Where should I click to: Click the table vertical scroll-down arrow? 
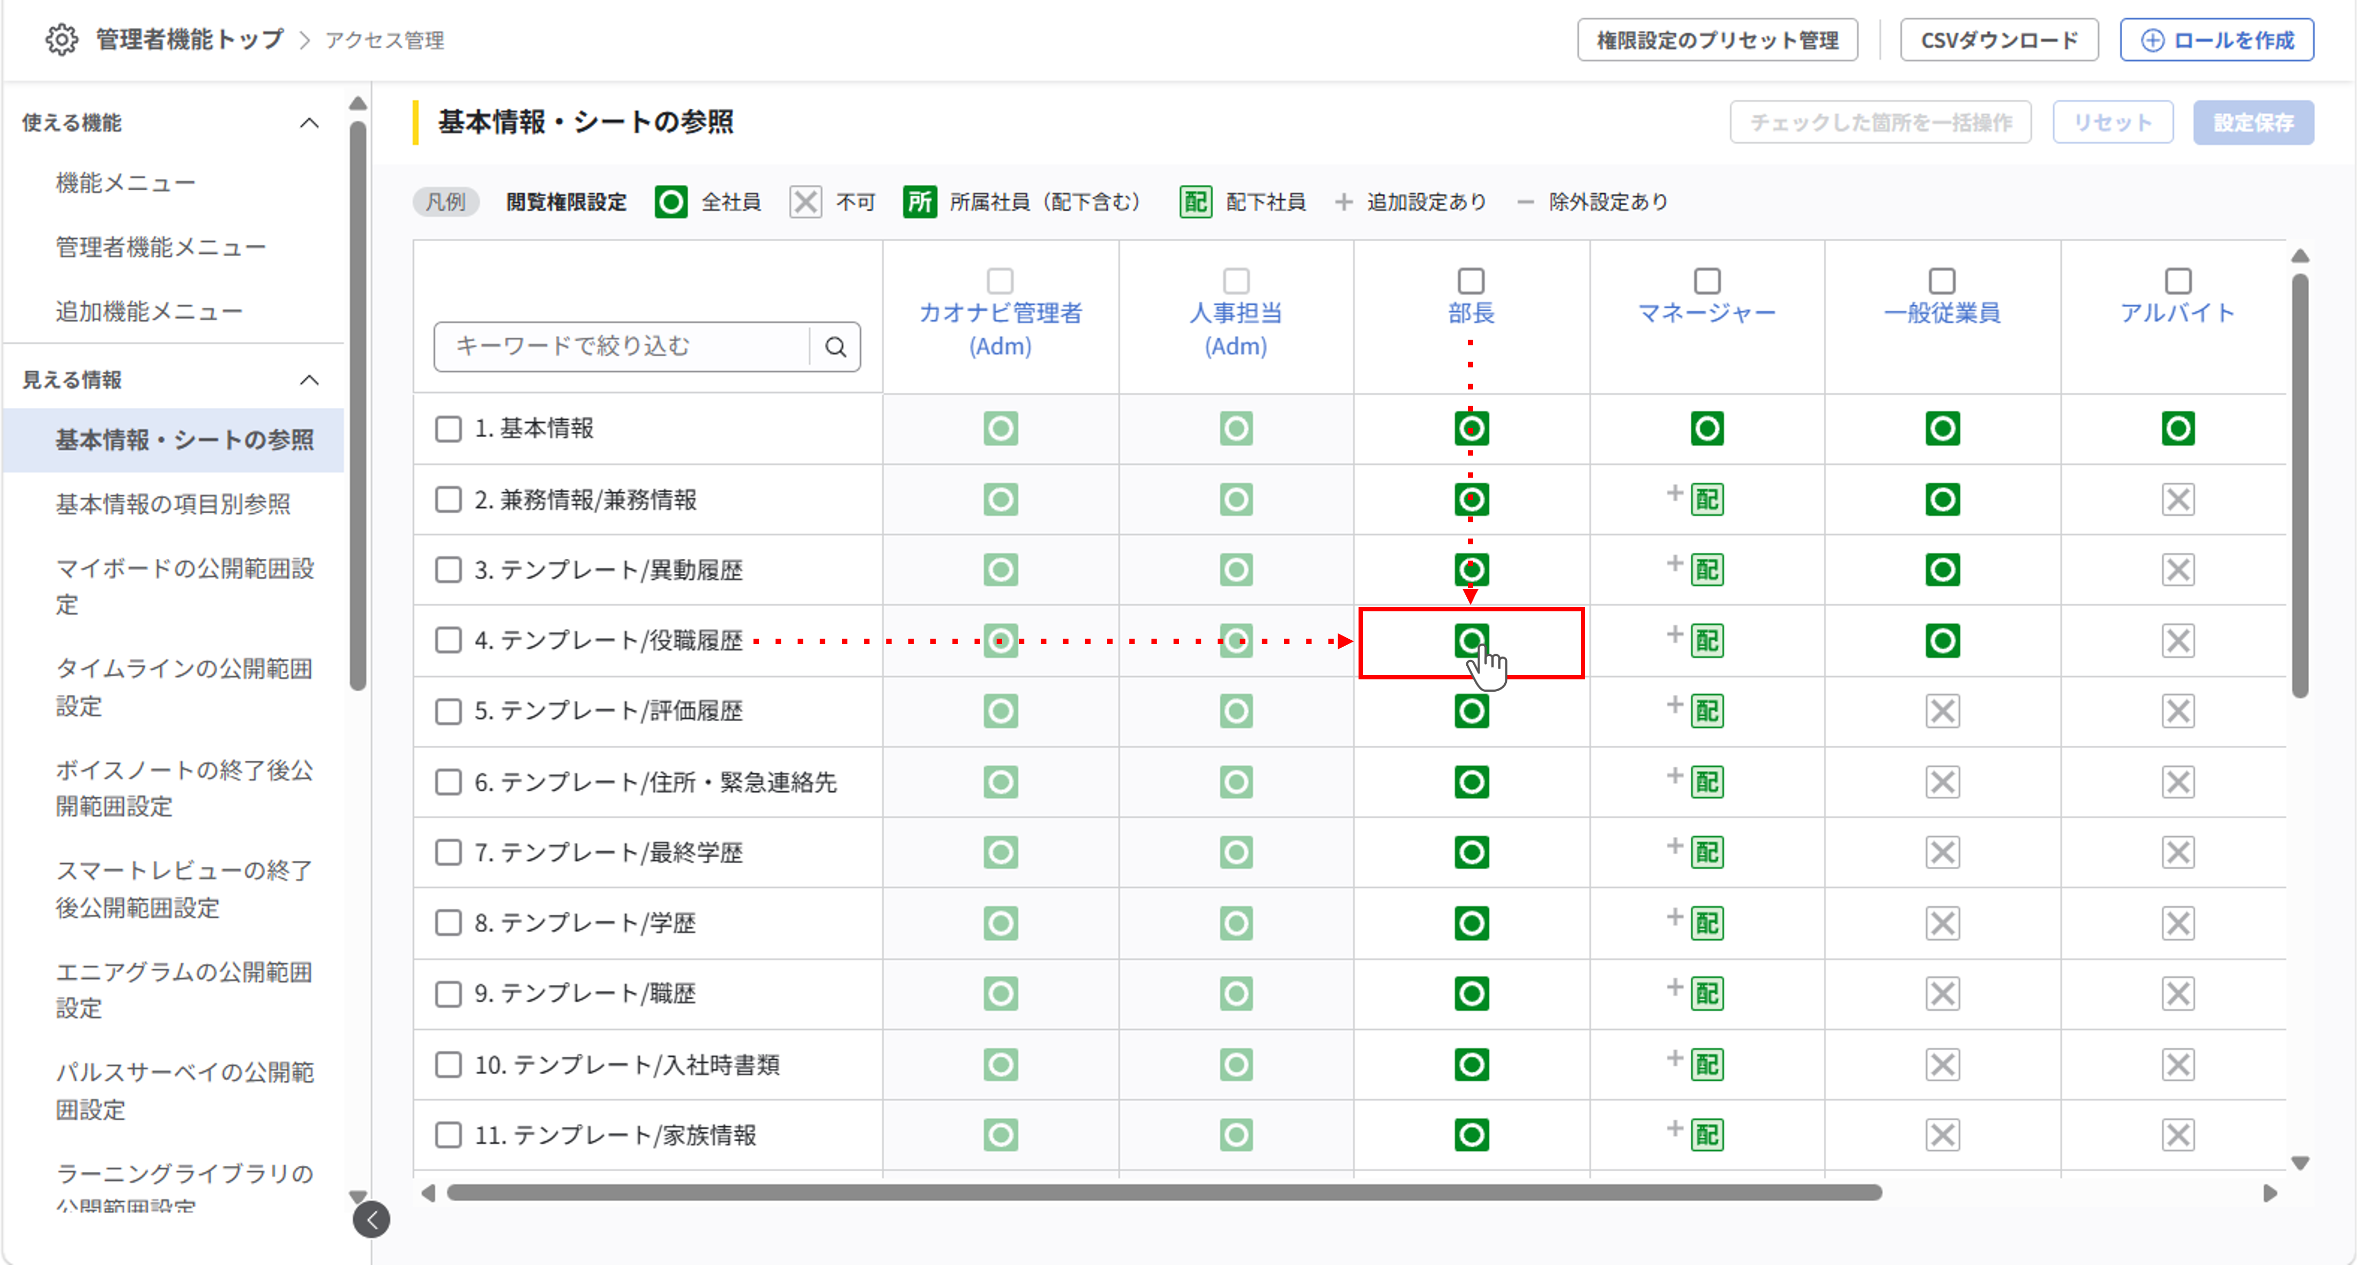point(2300,1163)
